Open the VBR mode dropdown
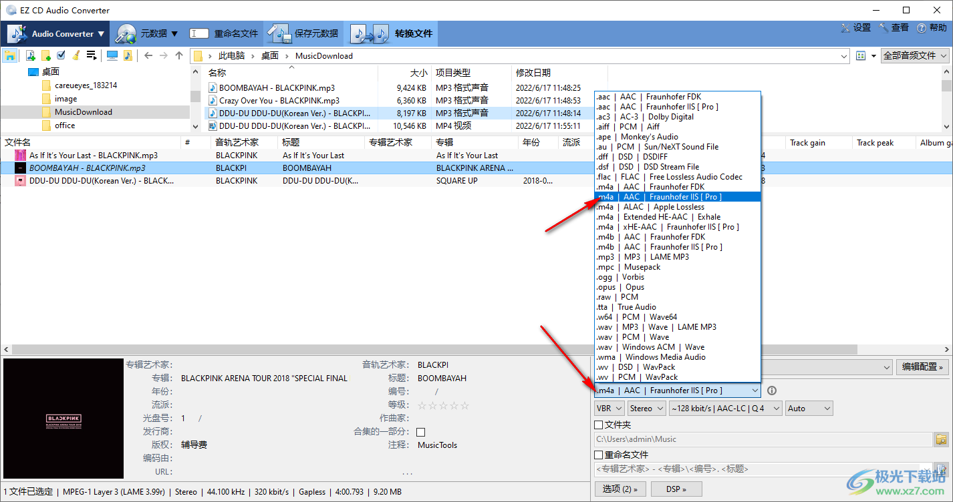This screenshot has height=502, width=953. pyautogui.click(x=609, y=408)
